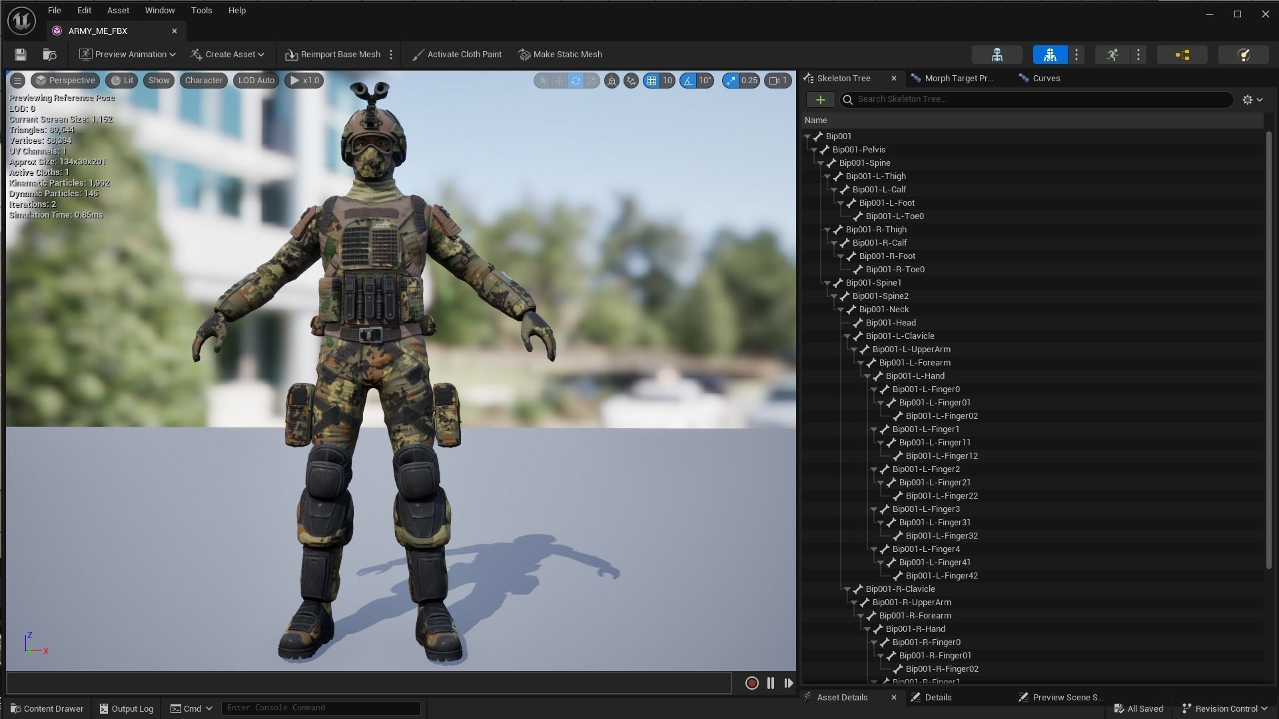This screenshot has height=719, width=1279.
Task: Switch to Animation editor mode icon
Action: [1112, 55]
